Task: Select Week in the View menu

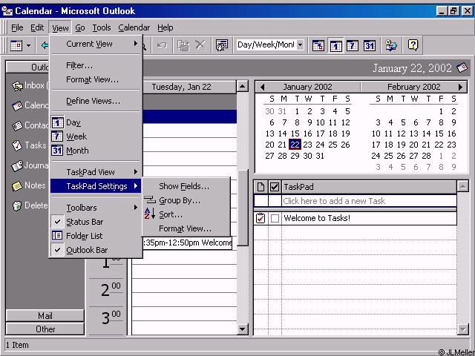Action: tap(96, 136)
